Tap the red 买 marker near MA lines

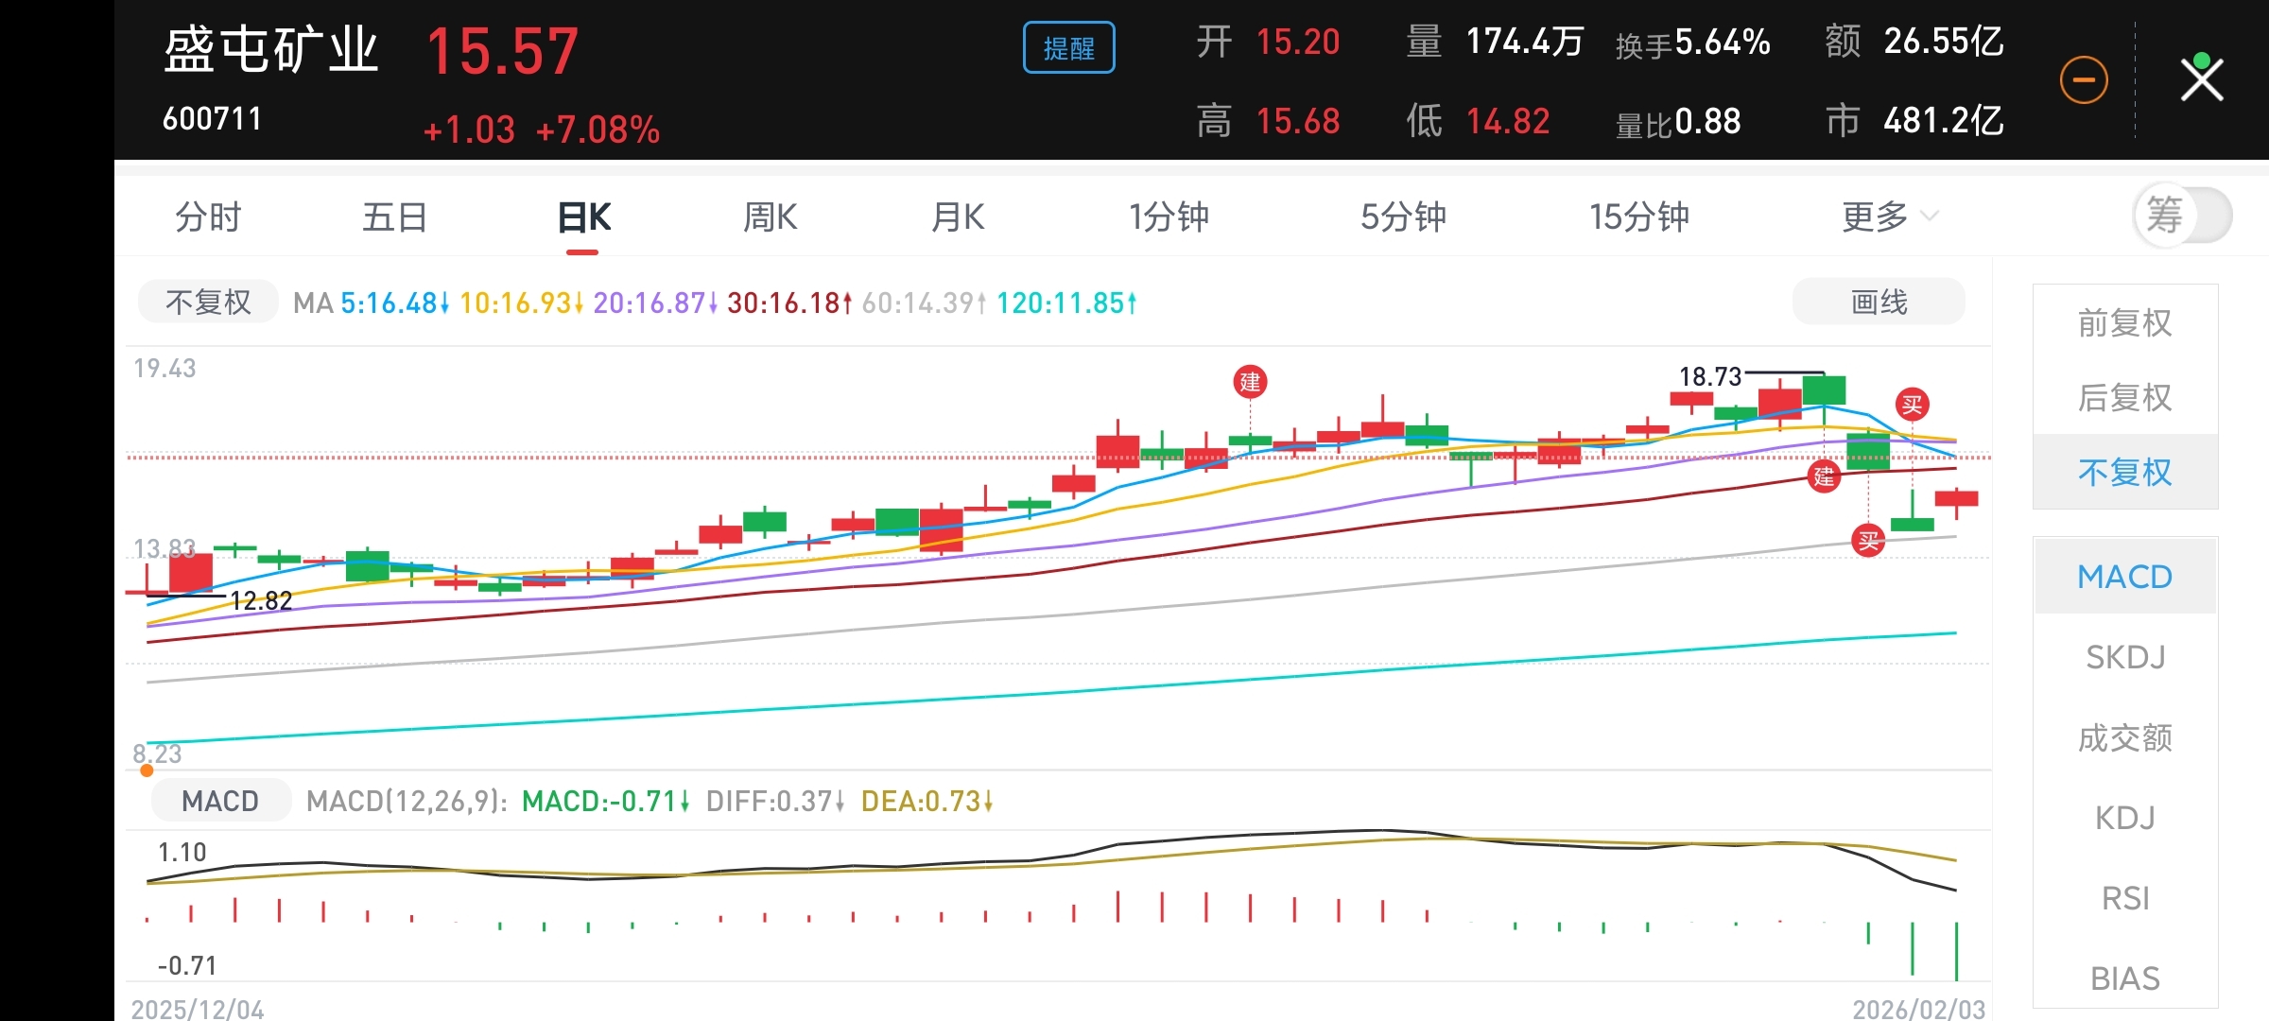pos(1912,406)
